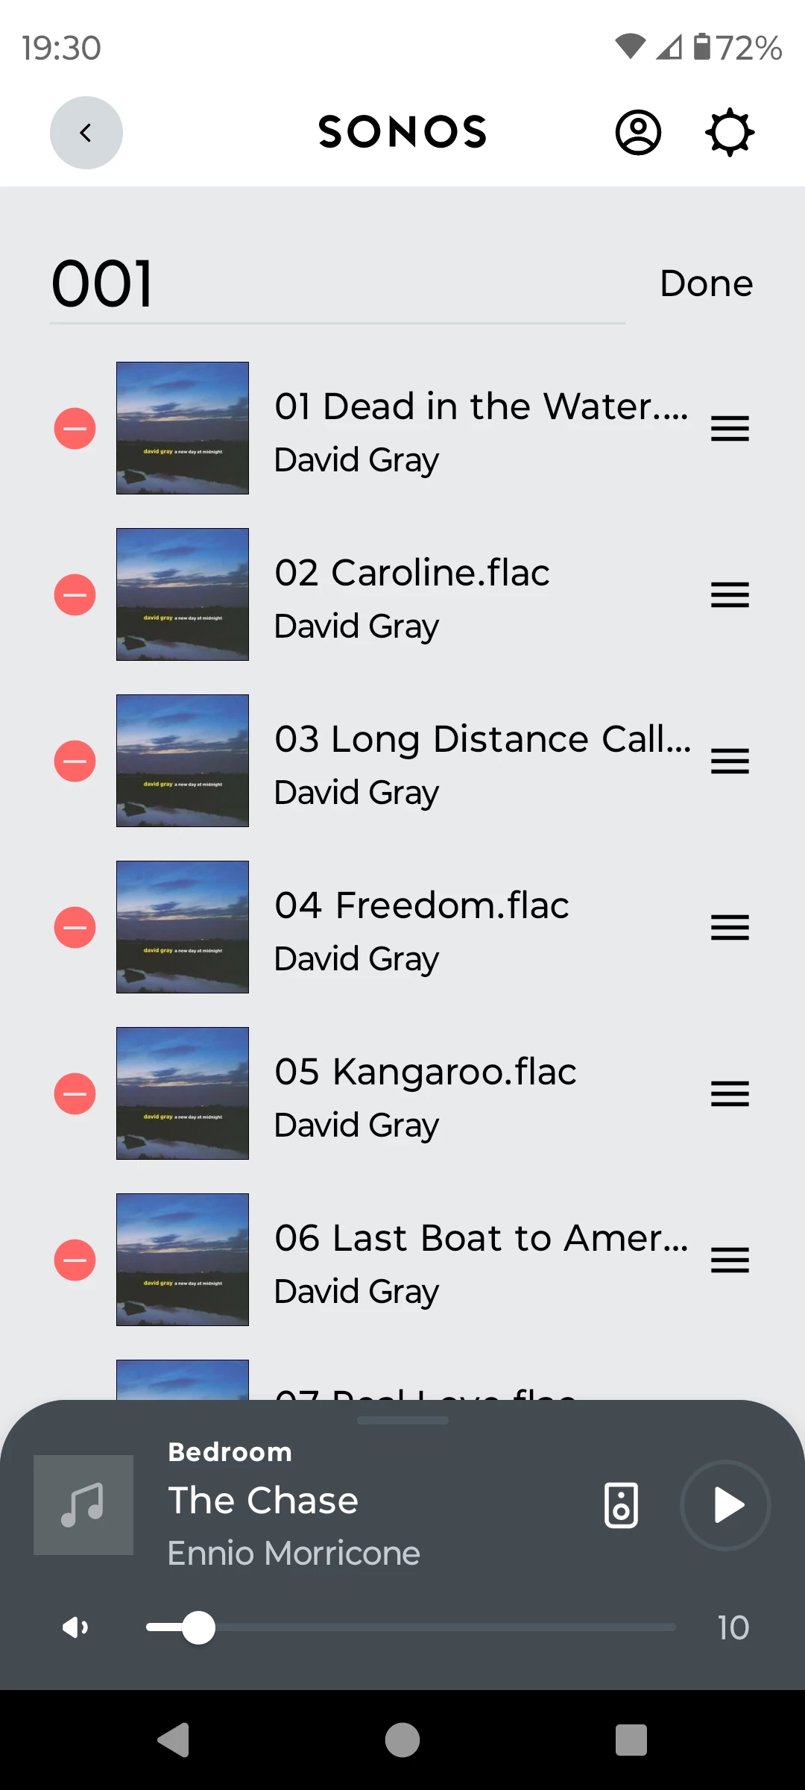Remove 06 Last Boat to America track

[75, 1260]
